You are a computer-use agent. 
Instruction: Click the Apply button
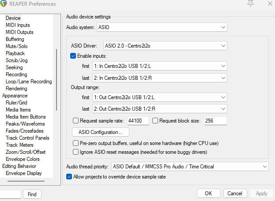[262, 194]
